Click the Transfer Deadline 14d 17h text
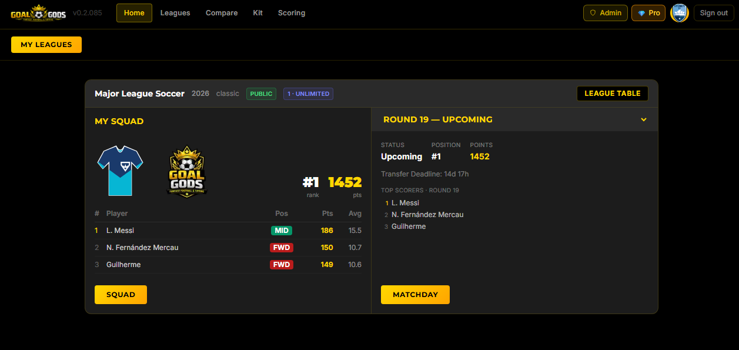The width and height of the screenshot is (739, 350). click(x=425, y=174)
